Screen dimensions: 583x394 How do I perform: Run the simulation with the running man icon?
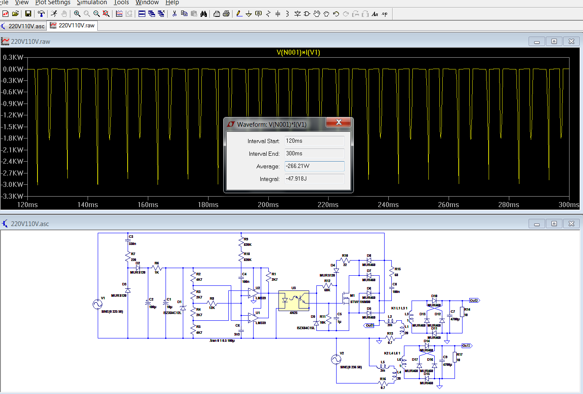54,14
